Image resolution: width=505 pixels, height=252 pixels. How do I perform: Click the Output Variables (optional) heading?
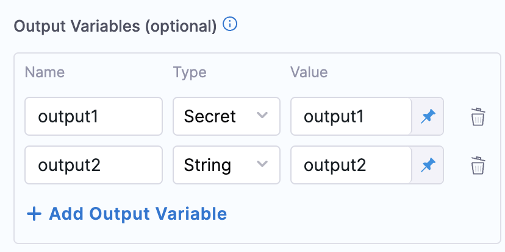(115, 26)
